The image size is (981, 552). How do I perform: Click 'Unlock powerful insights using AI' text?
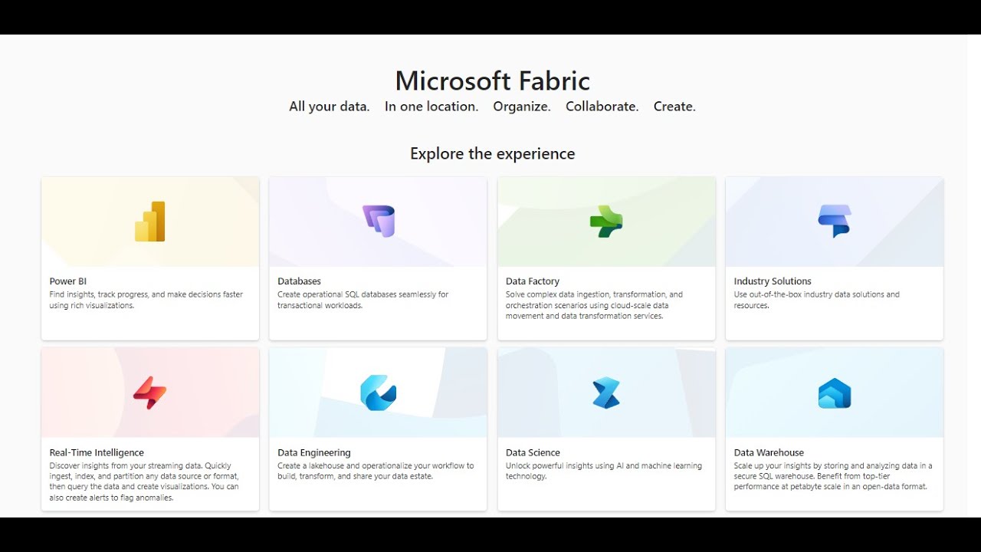604,471
